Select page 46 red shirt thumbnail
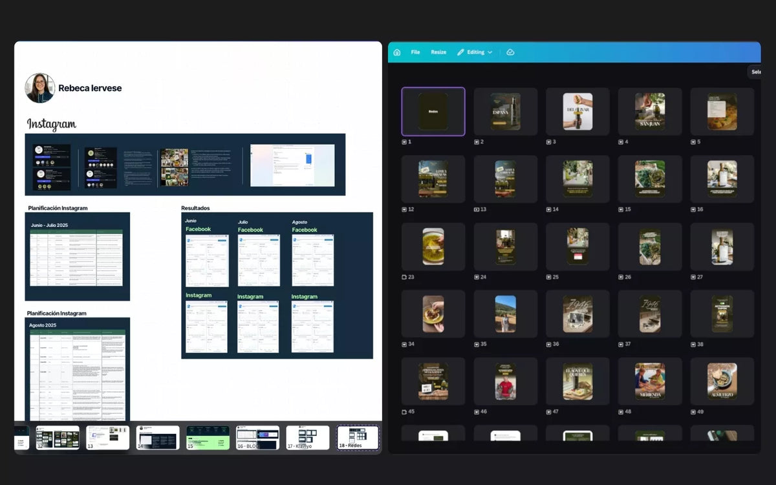This screenshot has width=776, height=485. point(506,381)
